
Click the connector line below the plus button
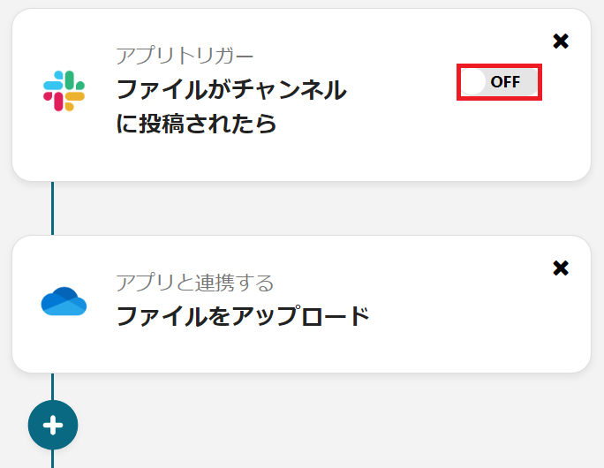[53, 459]
